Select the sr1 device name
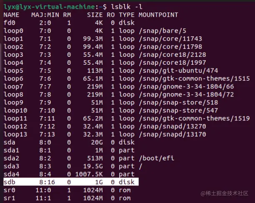This screenshot has height=203, width=255. pos(9,198)
